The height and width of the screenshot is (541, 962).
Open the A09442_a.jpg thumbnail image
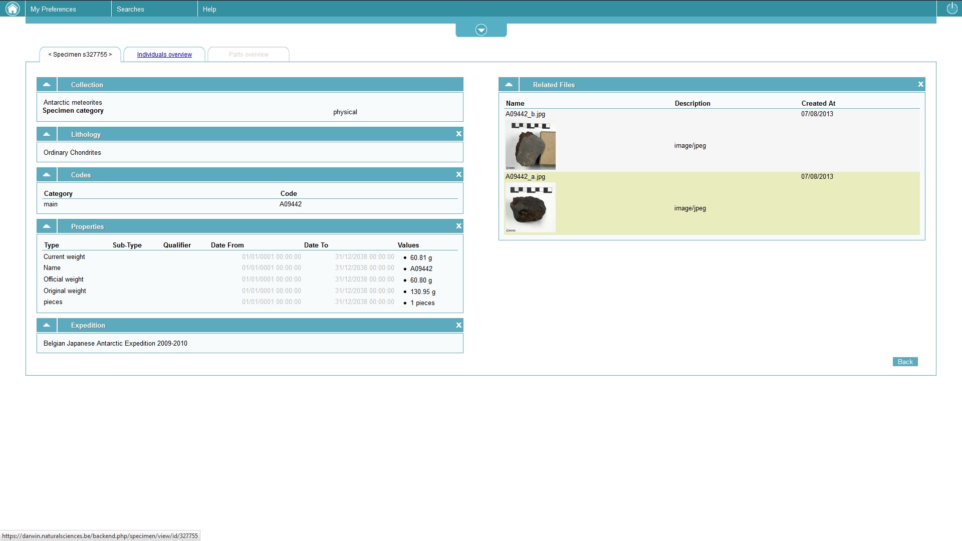pyautogui.click(x=530, y=208)
